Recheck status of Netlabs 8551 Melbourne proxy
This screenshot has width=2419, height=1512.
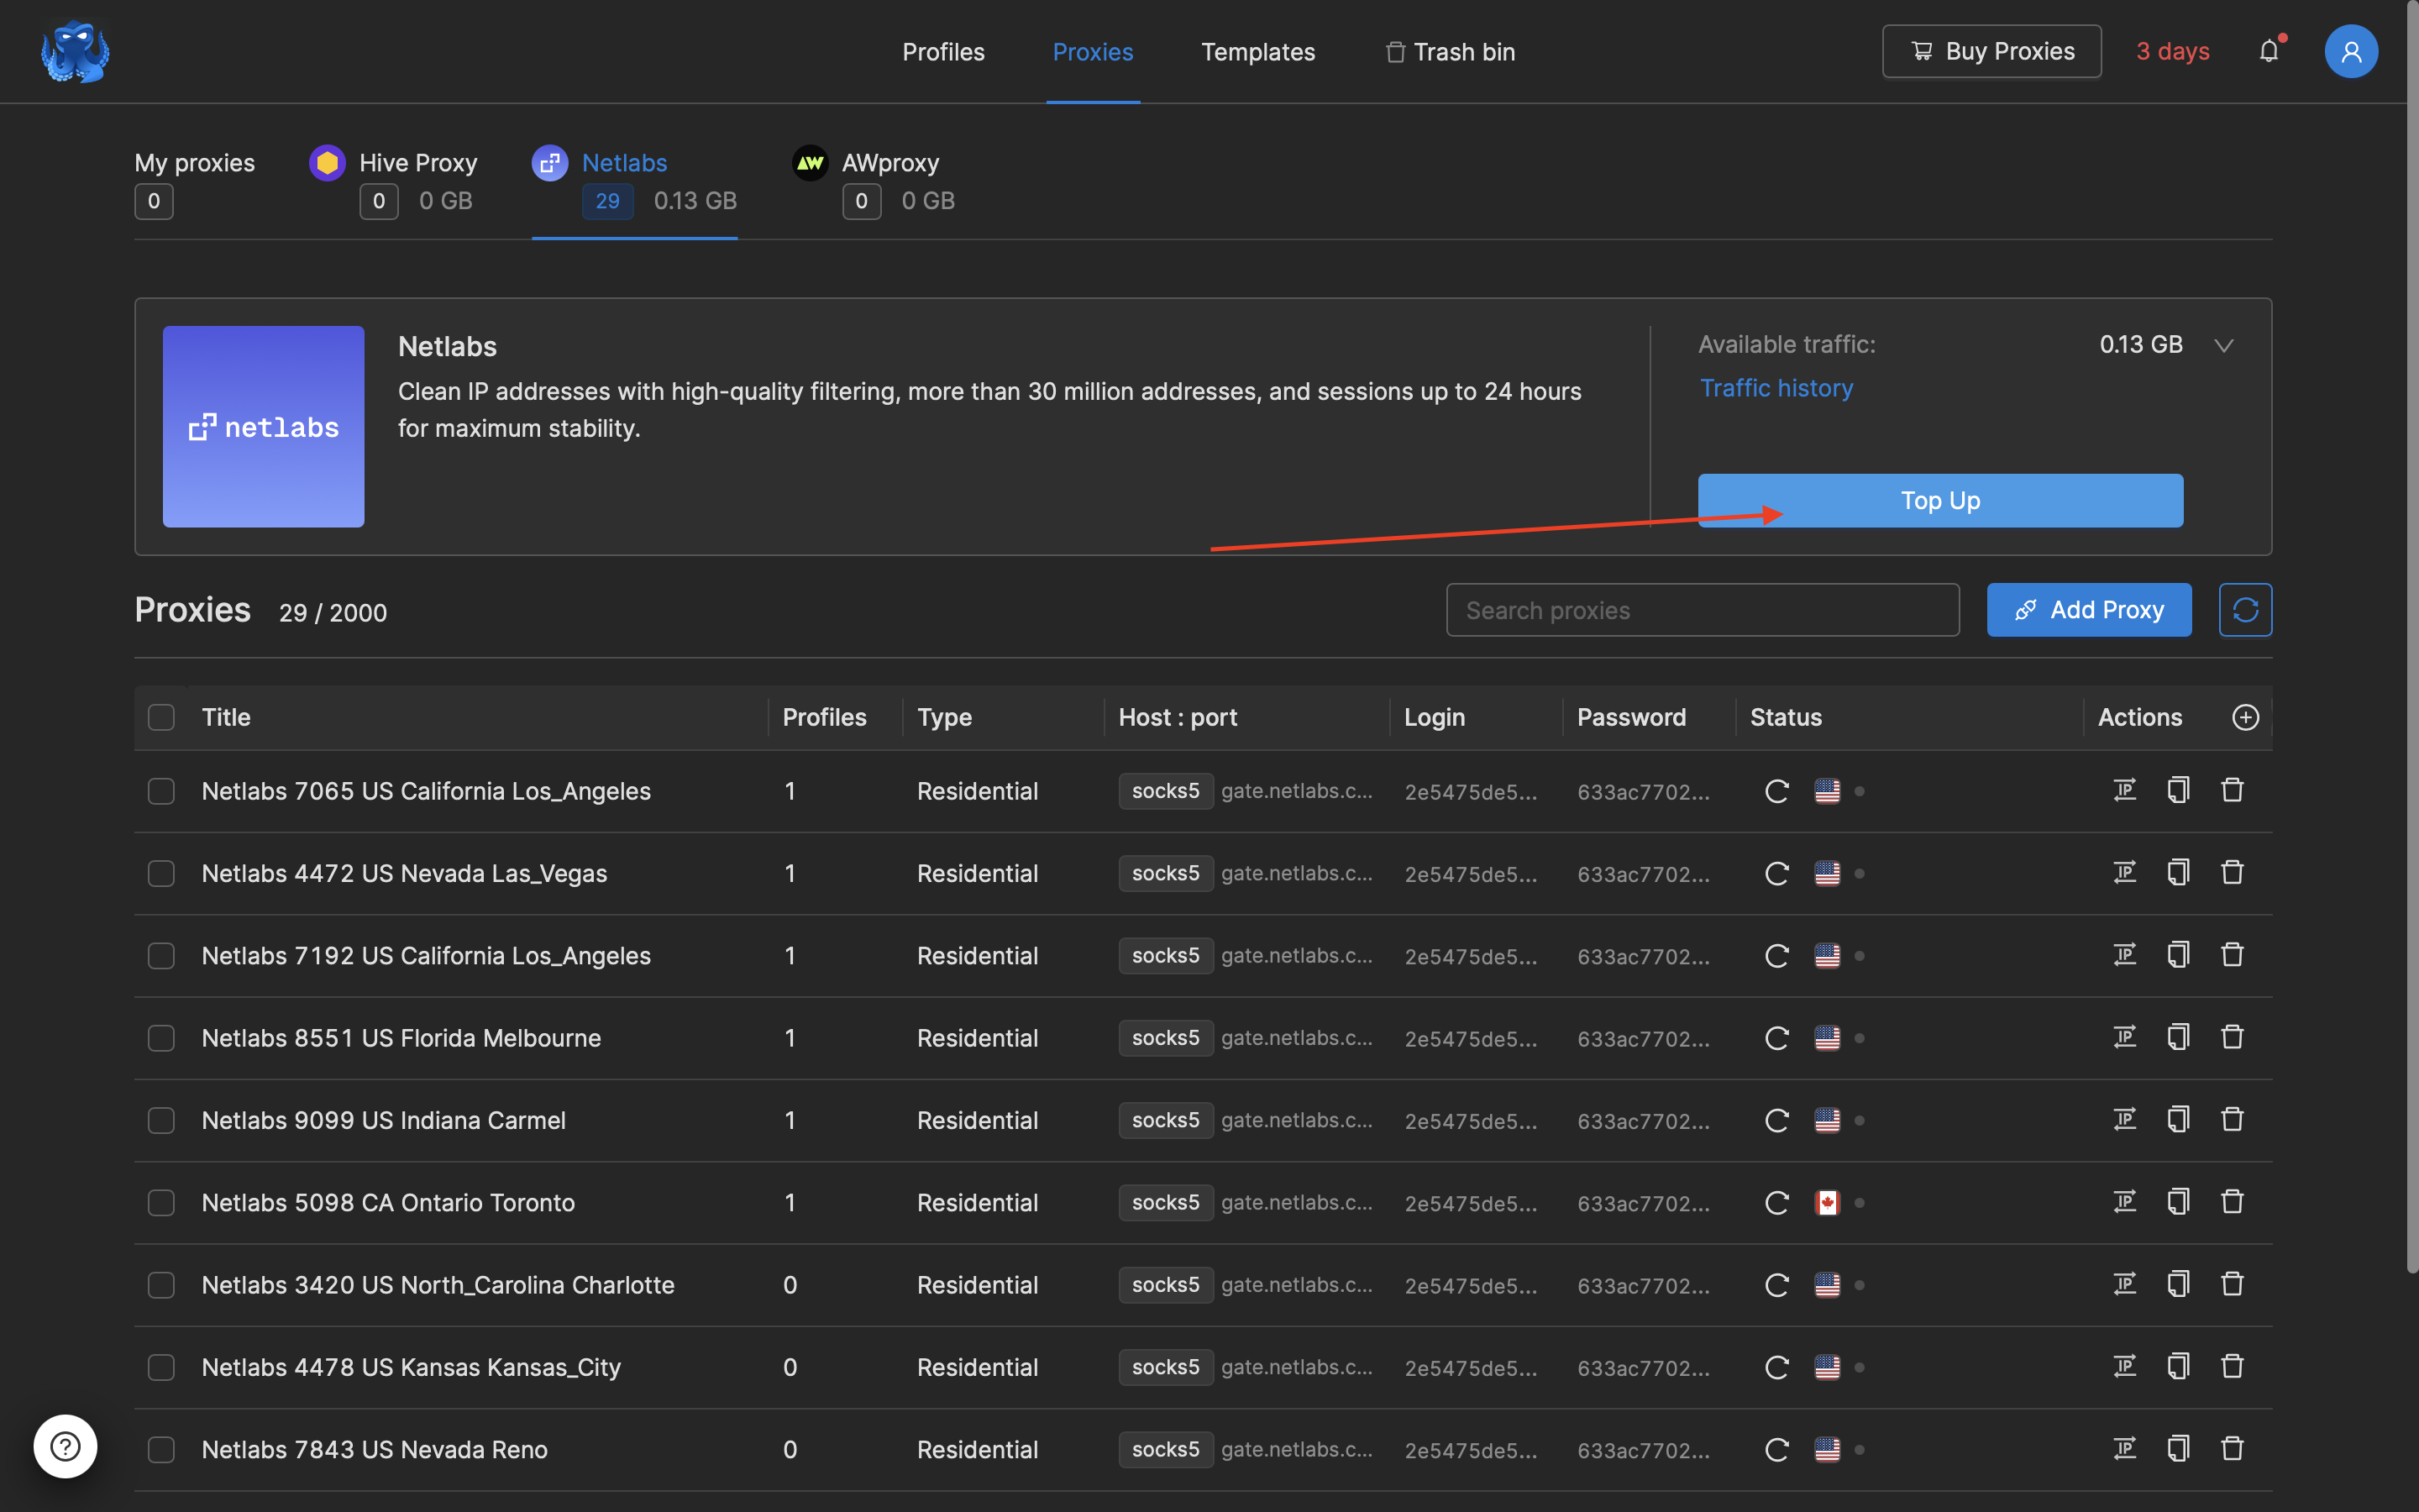point(1776,1038)
